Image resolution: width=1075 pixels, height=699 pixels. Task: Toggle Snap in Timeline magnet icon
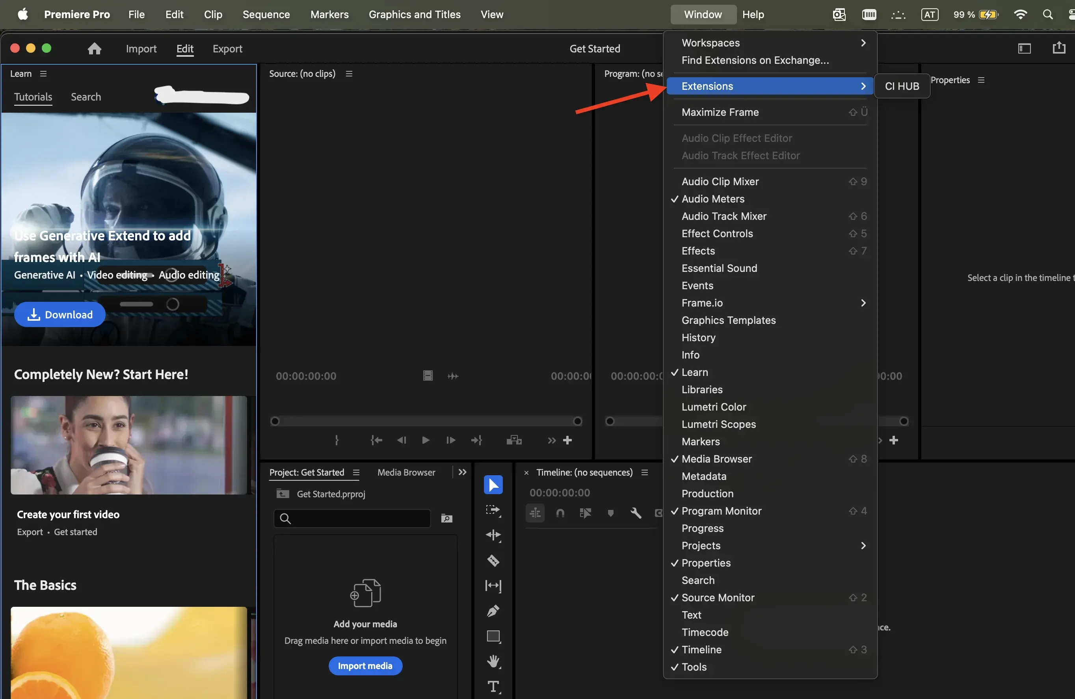tap(560, 513)
